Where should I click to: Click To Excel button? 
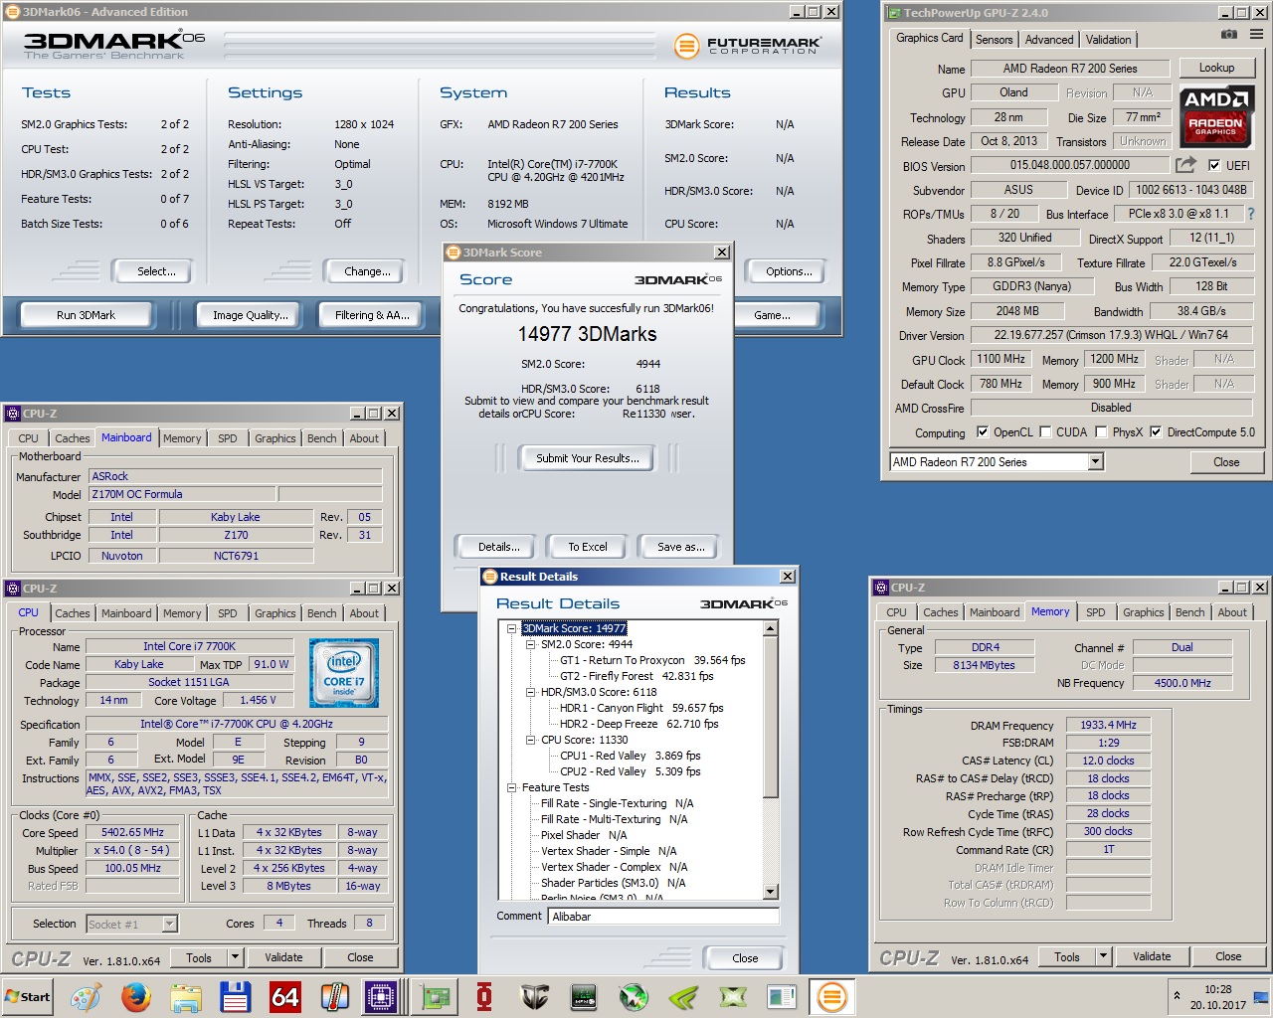(588, 547)
